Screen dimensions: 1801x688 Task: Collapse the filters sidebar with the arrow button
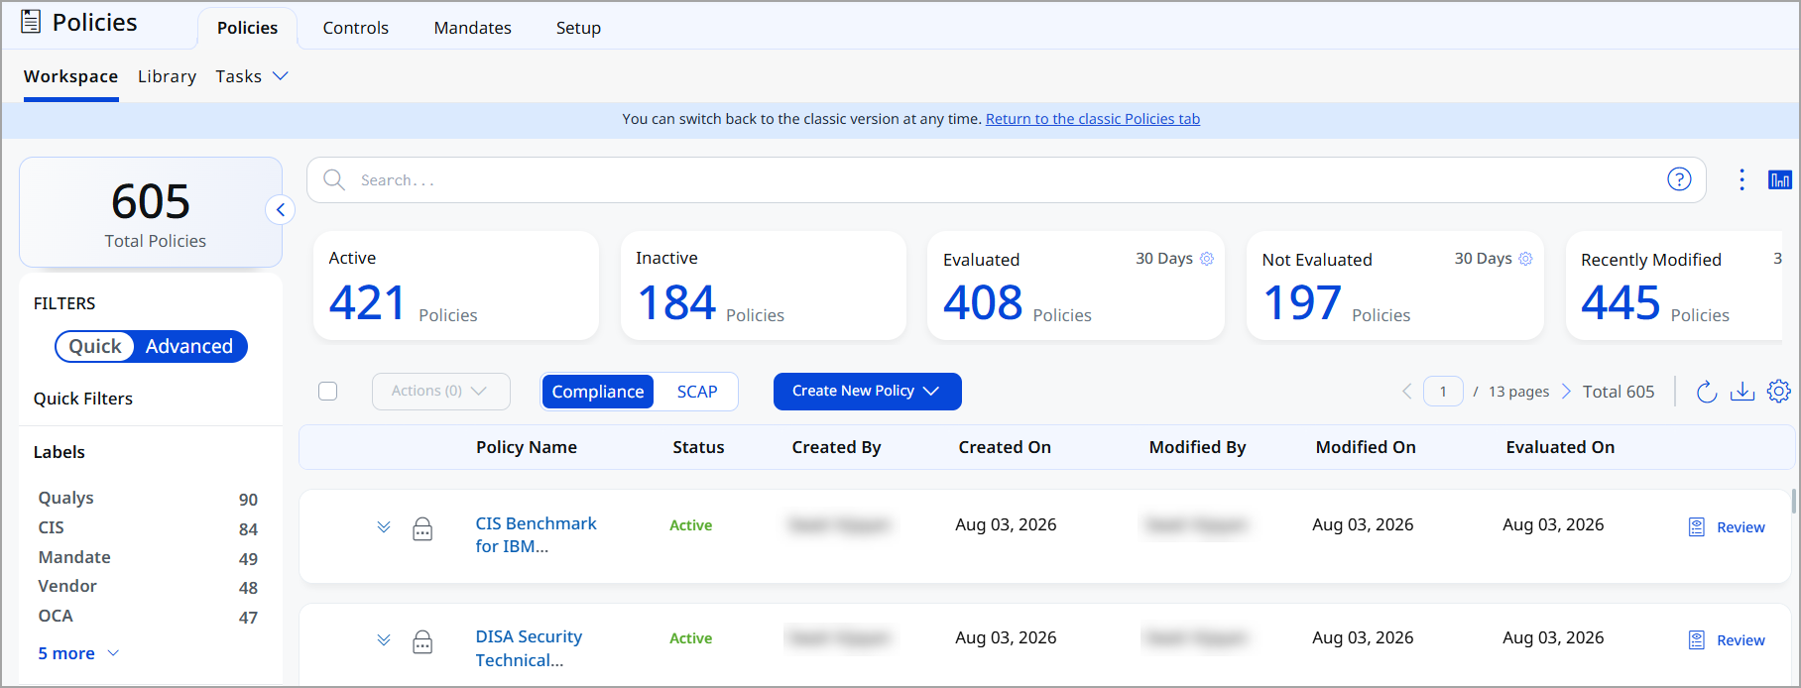pyautogui.click(x=281, y=209)
